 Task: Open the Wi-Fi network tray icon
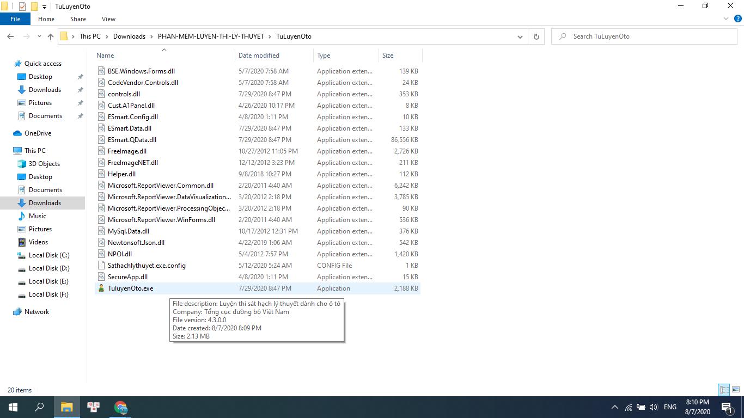pyautogui.click(x=629, y=407)
